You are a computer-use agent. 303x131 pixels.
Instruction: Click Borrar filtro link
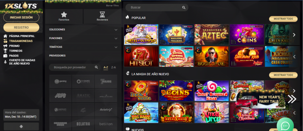(112, 6)
